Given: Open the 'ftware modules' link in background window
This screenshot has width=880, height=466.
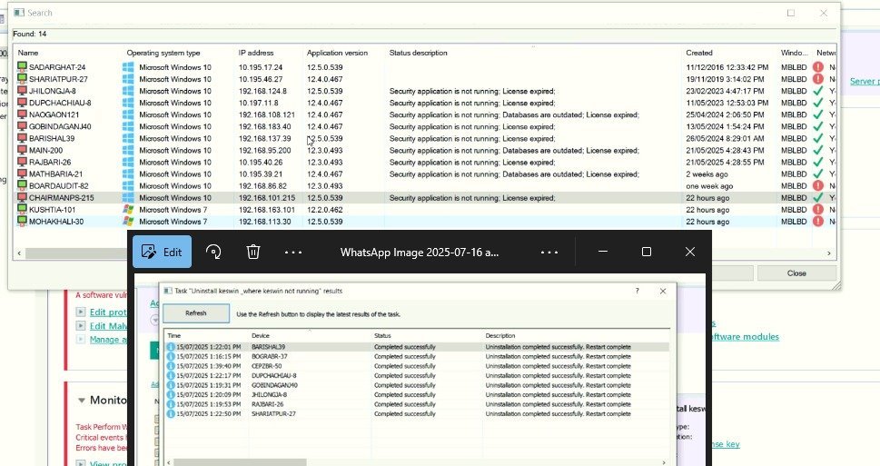Looking at the screenshot, I should click(x=746, y=337).
